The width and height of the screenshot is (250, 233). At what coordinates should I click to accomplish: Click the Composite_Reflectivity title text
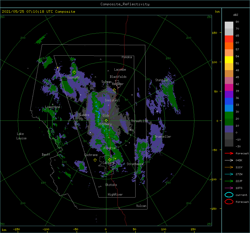[x=125, y=4]
